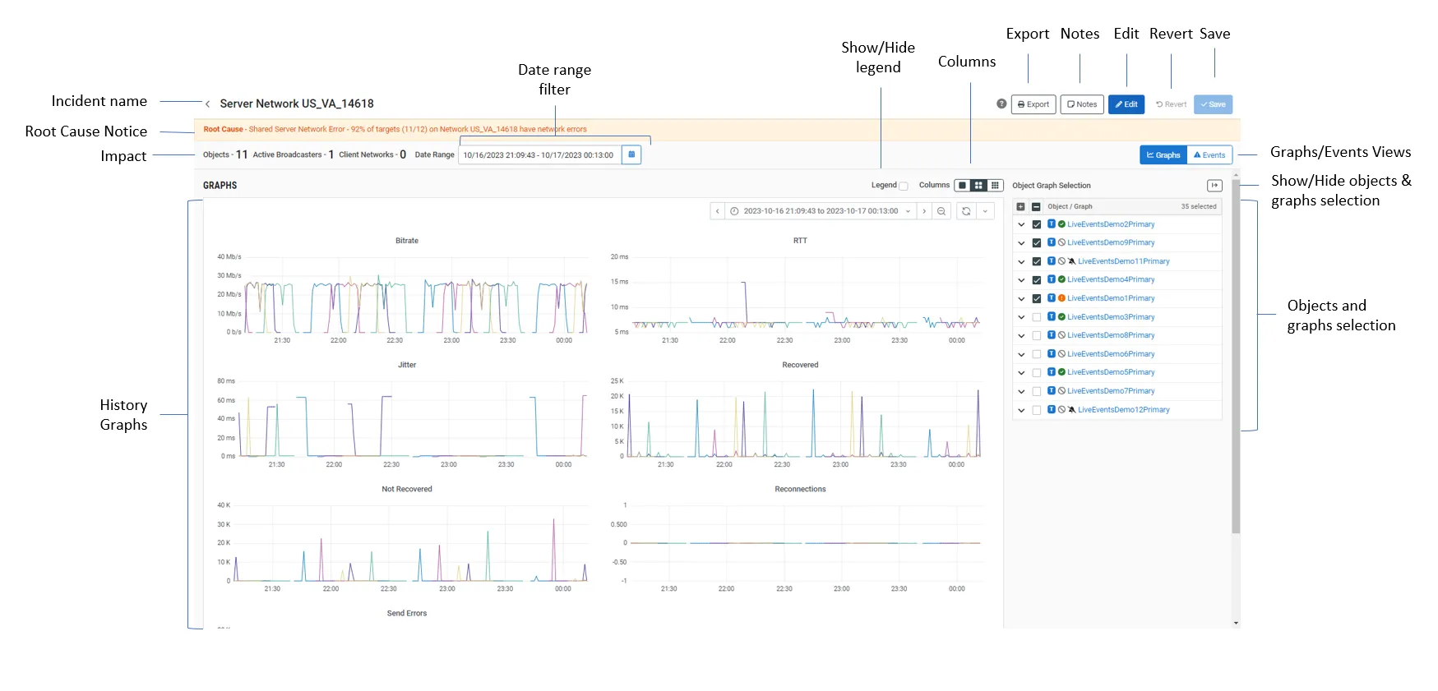1438x691 pixels.
Task: Expand LiveEventsDemo1Primary row chevron
Action: 1021,298
